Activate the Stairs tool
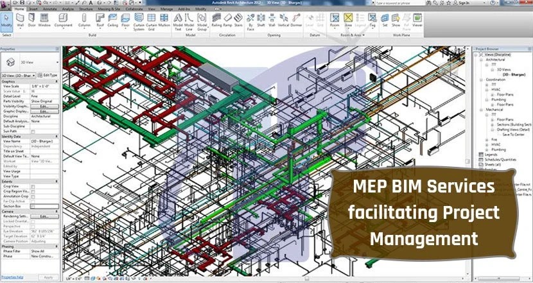This screenshot has height=283, width=533. [238, 21]
